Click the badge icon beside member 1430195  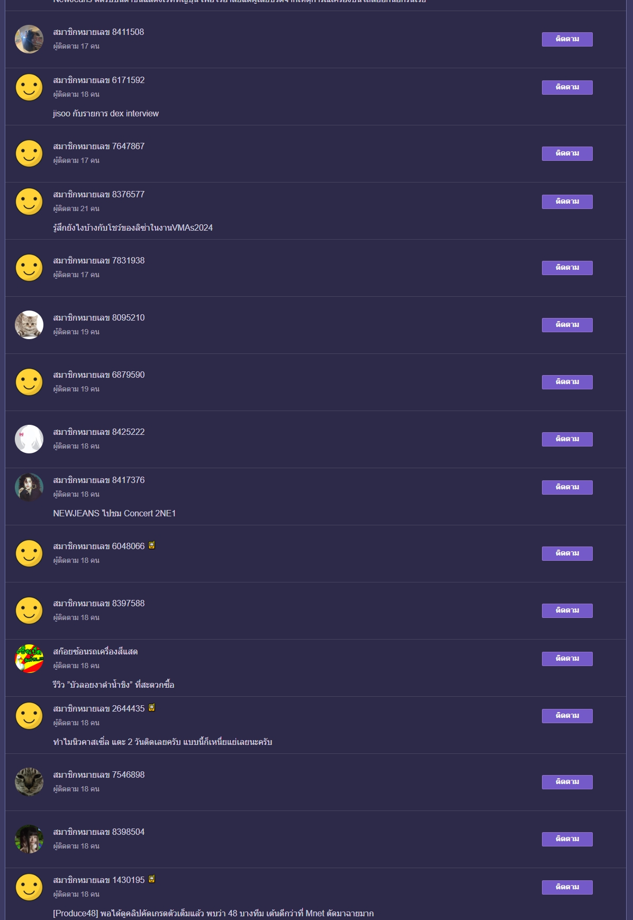[x=151, y=879]
